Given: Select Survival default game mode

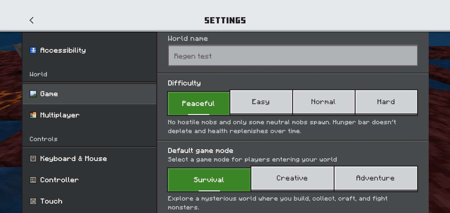Looking at the screenshot, I should [x=209, y=180].
